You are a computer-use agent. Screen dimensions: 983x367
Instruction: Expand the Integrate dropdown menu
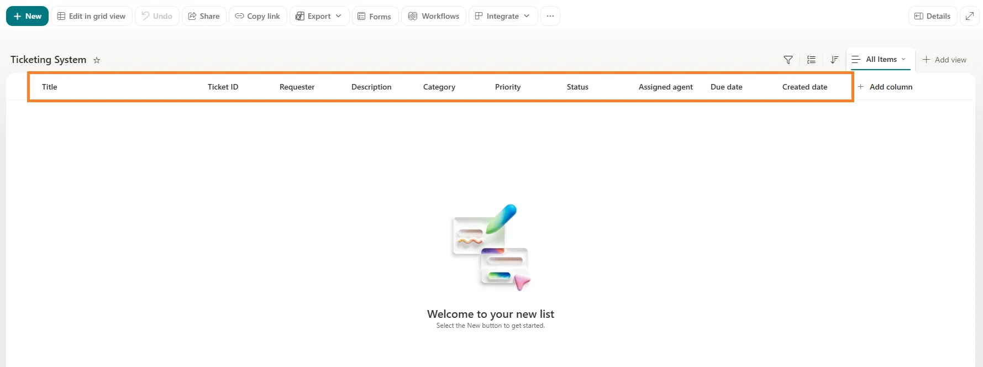[503, 16]
